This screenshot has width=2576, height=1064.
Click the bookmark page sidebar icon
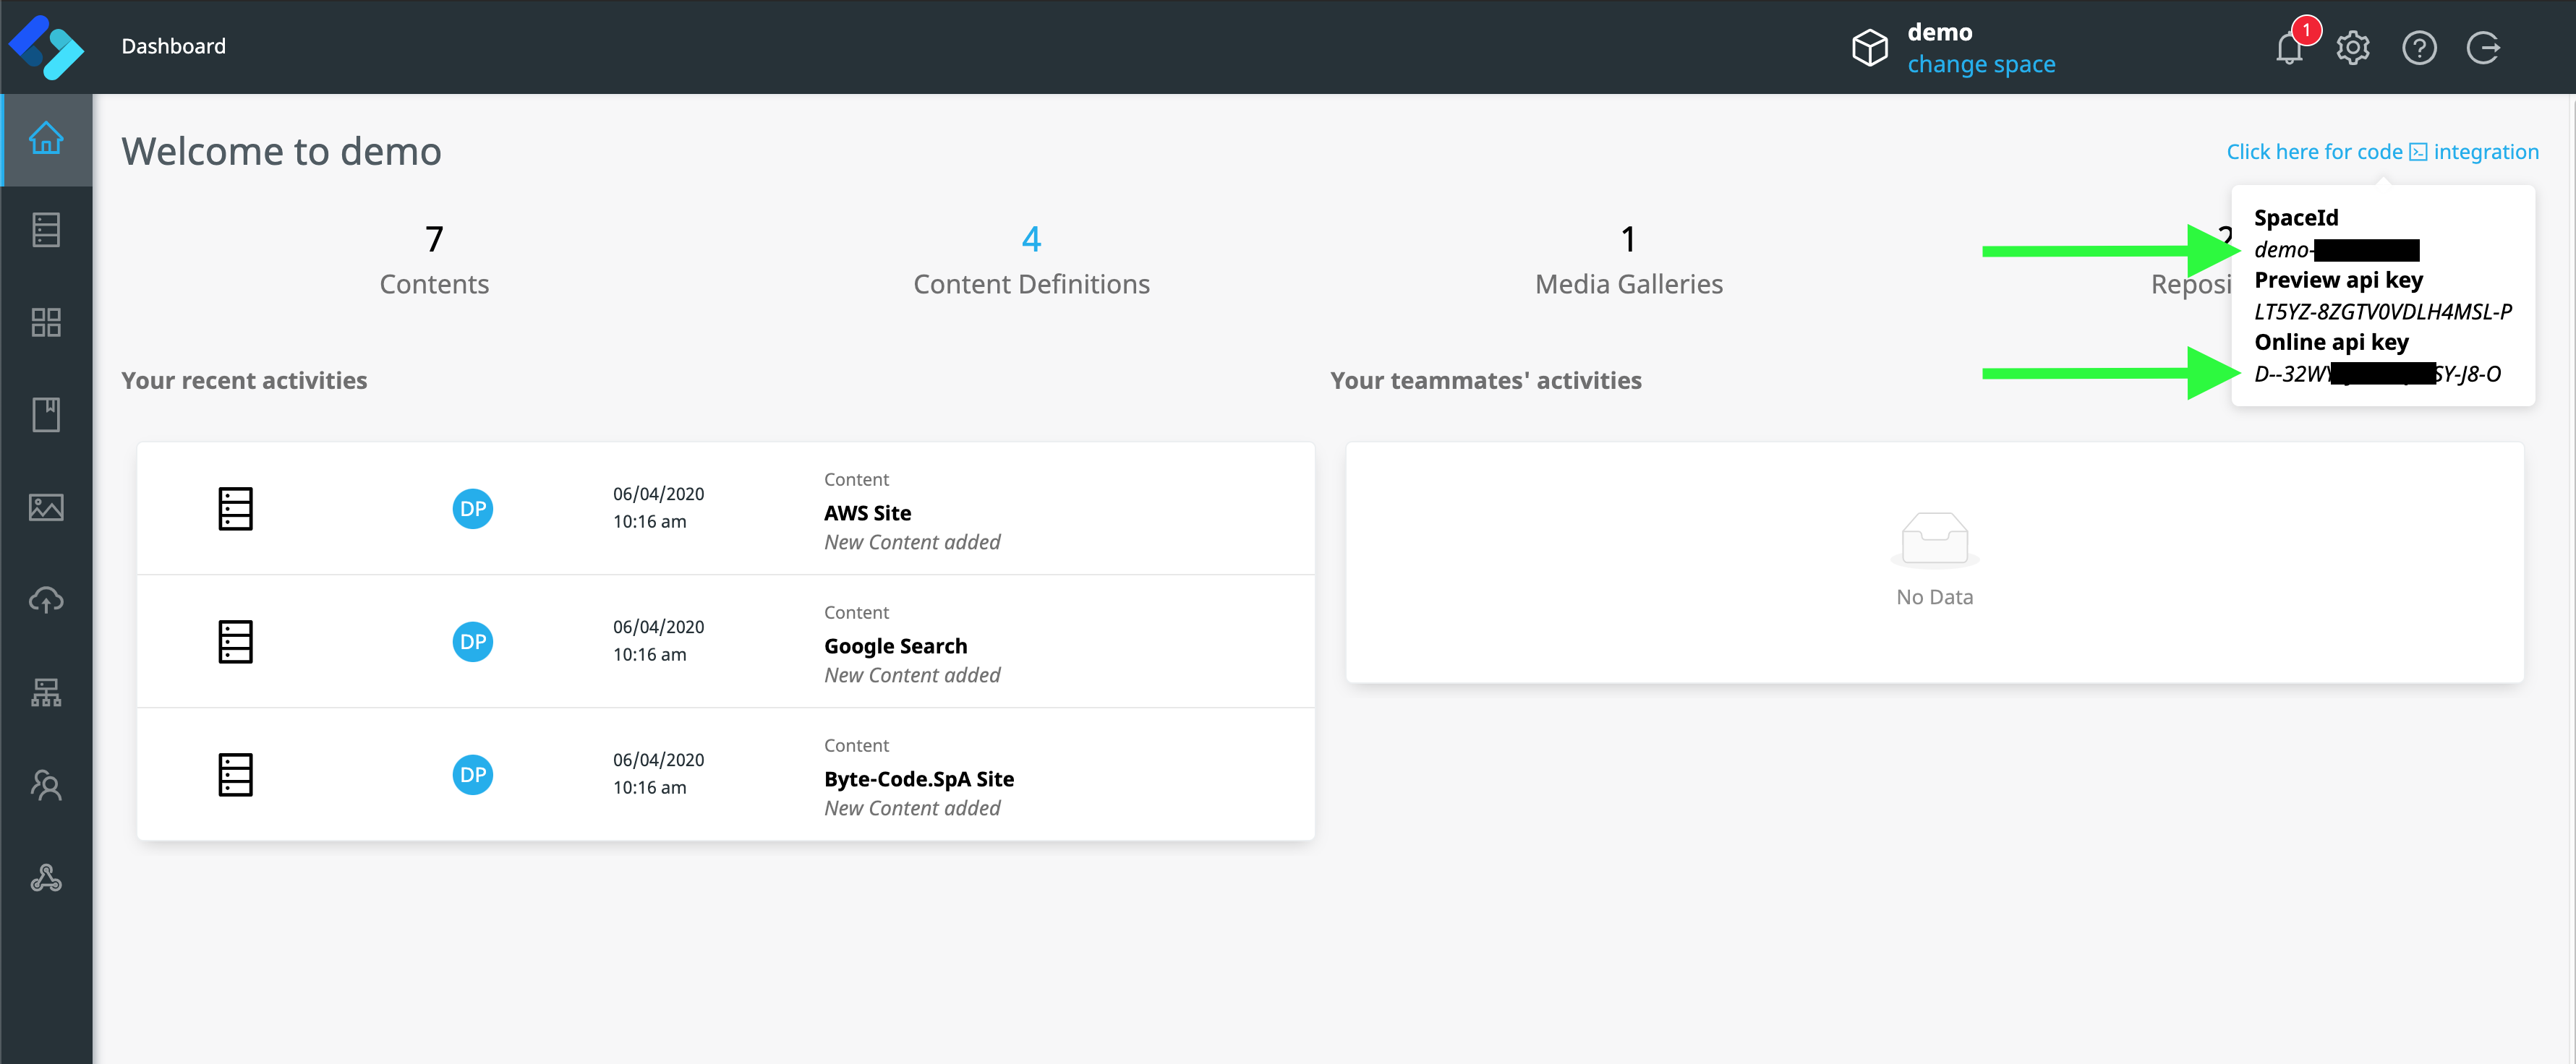(46, 415)
